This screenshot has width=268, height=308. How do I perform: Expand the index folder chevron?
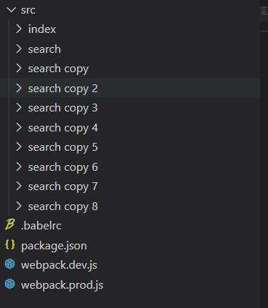pyautogui.click(x=19, y=29)
